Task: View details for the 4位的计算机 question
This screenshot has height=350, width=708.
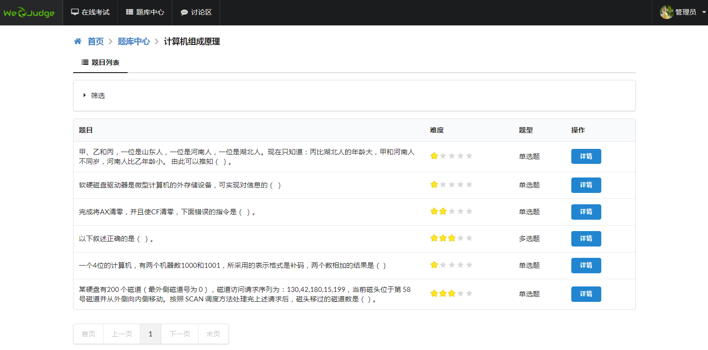Action: [586, 266]
